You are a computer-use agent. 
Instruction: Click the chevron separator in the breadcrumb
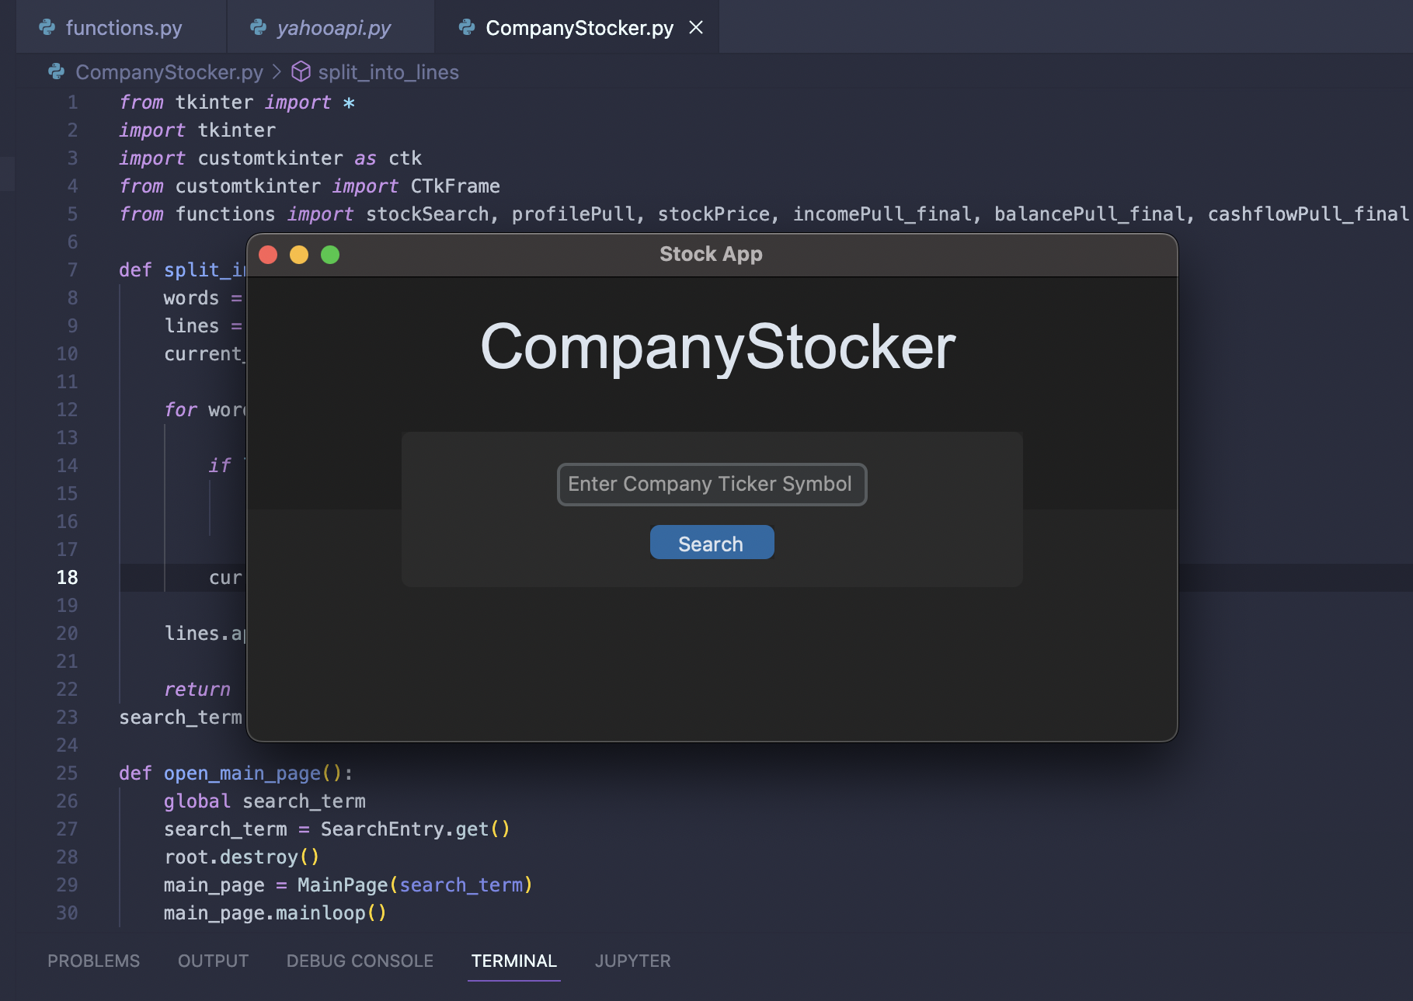(277, 71)
